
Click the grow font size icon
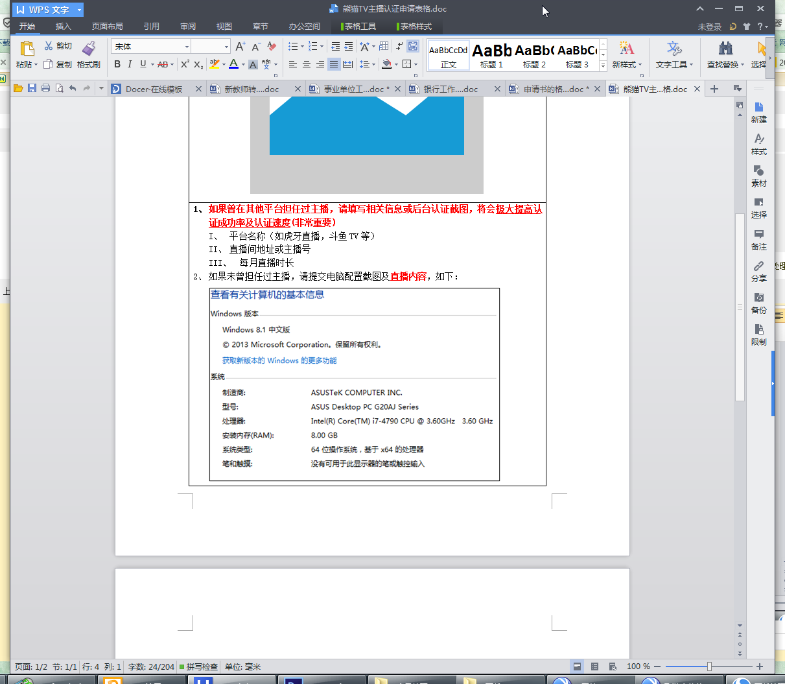click(240, 46)
